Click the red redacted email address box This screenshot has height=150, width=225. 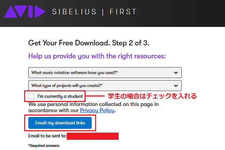[x=93, y=136]
